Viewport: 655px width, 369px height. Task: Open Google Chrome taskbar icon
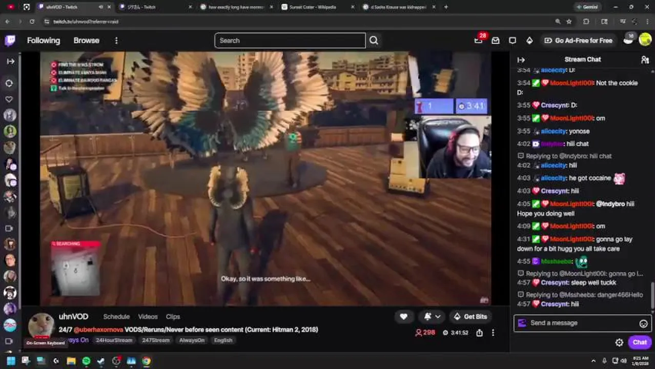click(x=147, y=361)
